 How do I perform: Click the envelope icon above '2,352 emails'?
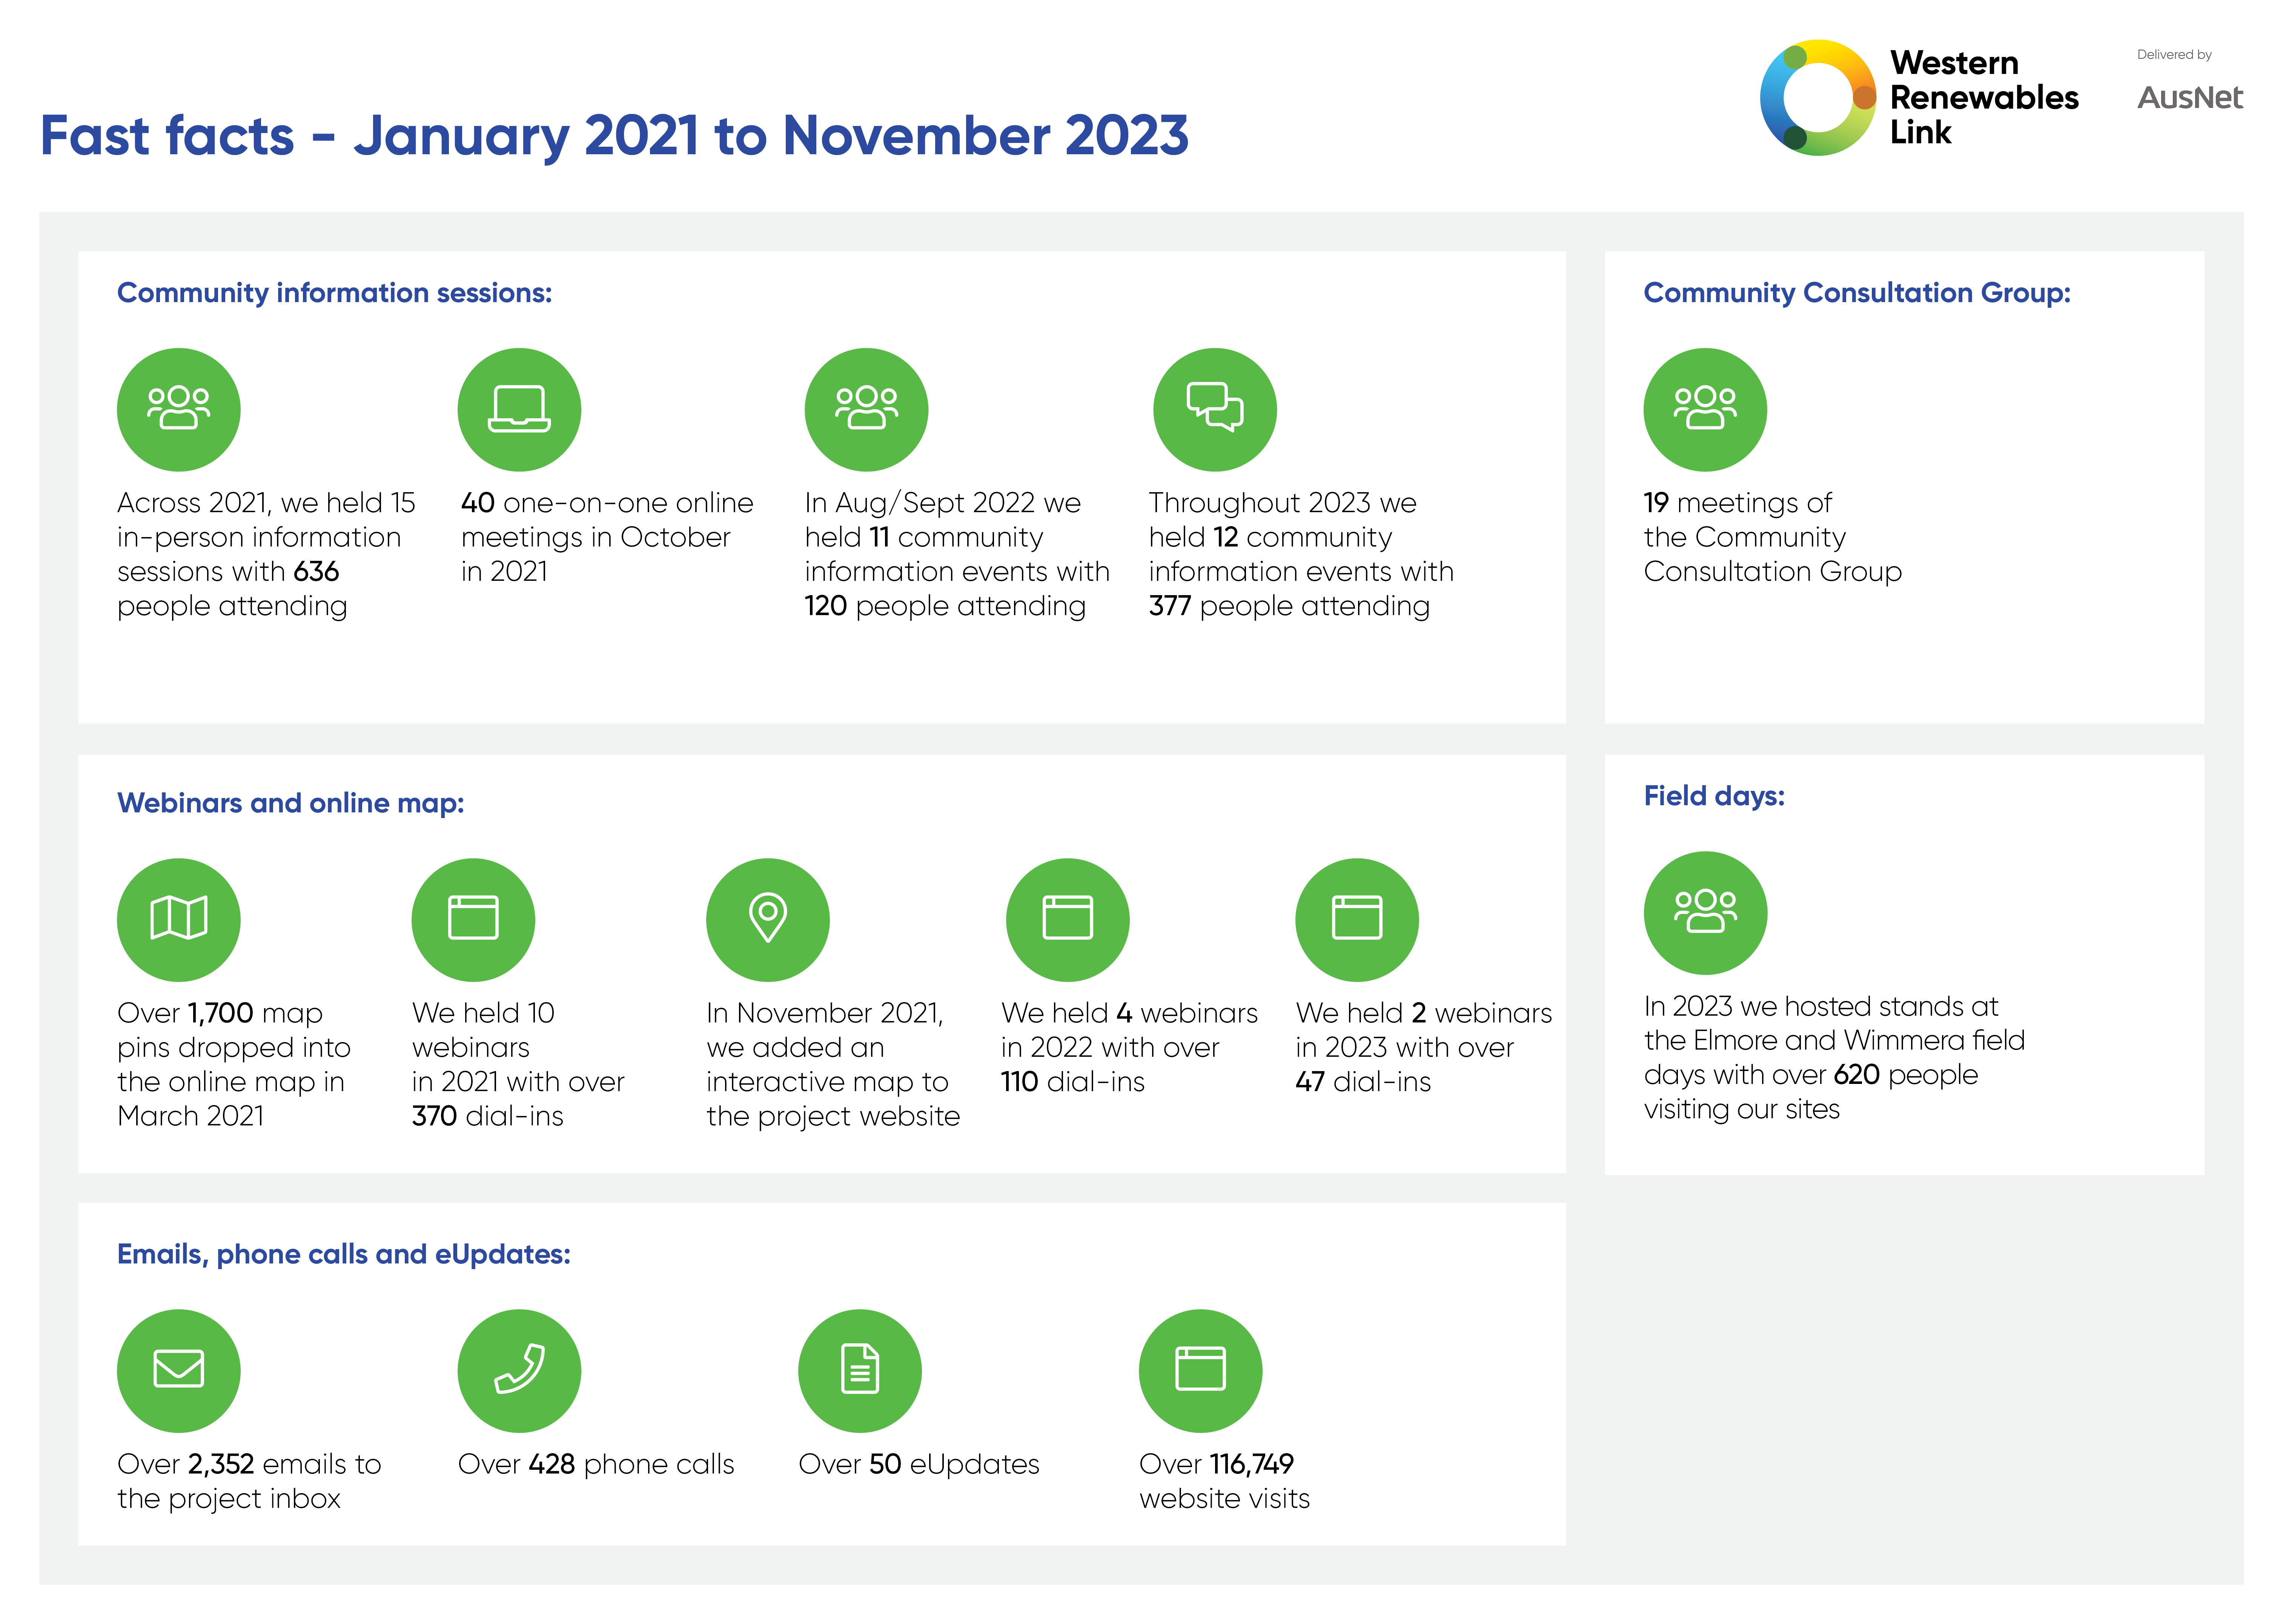pos(179,1370)
